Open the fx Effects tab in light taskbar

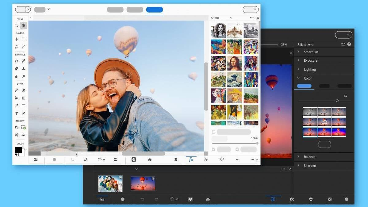[x=191, y=160]
